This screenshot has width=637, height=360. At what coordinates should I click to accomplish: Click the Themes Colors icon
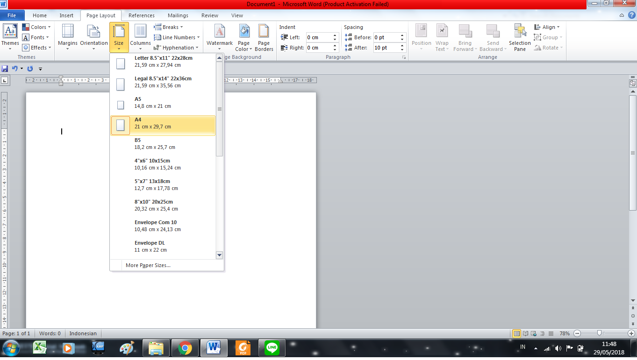coord(37,27)
